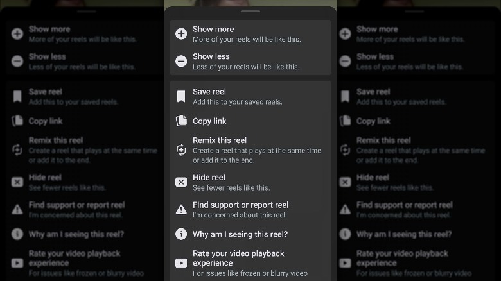
Task: Click the X icon beside Hide reel
Action: click(181, 182)
